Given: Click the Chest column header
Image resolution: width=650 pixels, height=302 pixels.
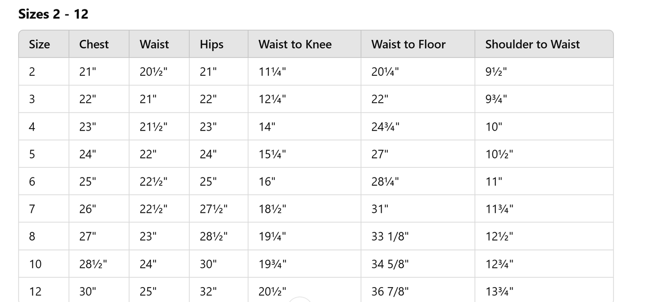Looking at the screenshot, I should [x=94, y=44].
